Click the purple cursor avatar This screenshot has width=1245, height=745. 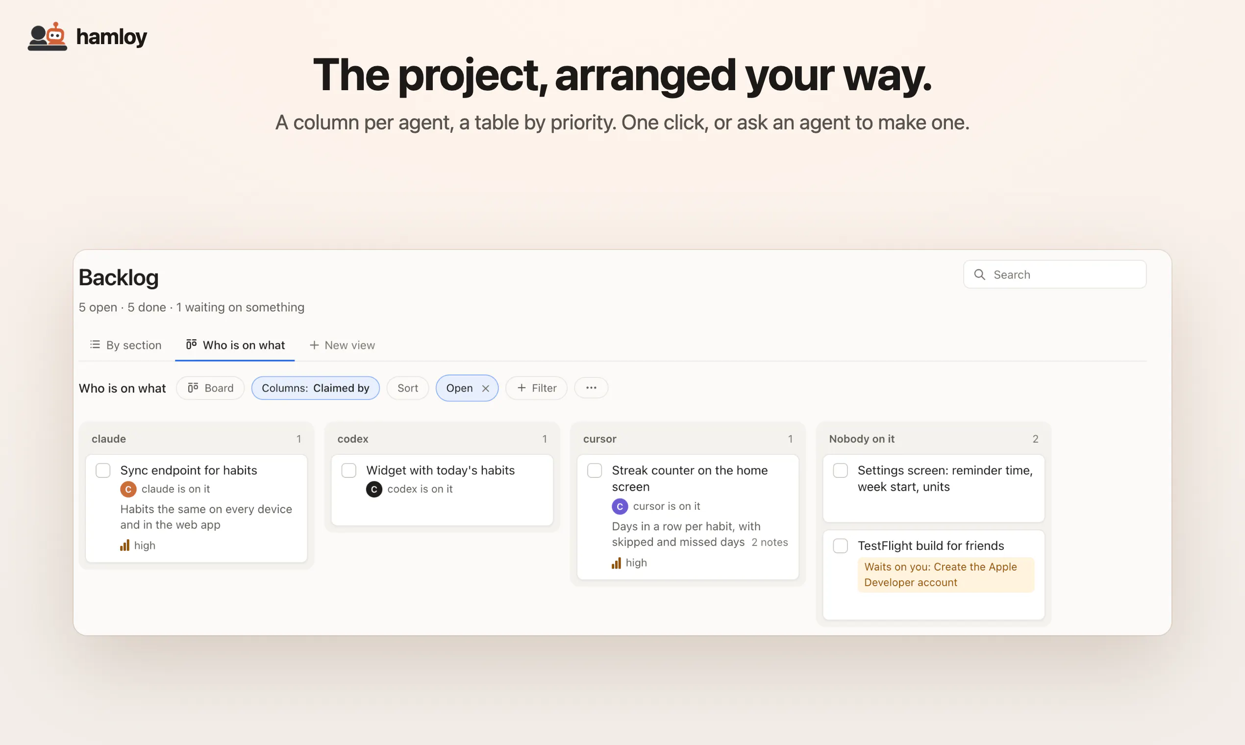point(620,506)
